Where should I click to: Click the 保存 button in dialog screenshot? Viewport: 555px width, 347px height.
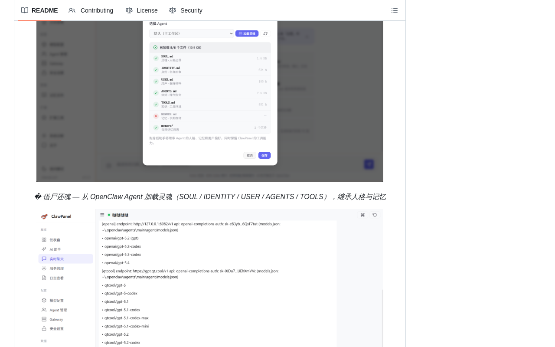[264, 155]
